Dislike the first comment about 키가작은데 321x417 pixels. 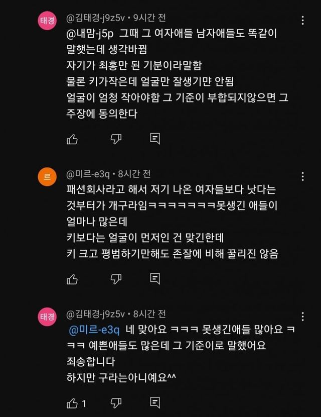[x=116, y=139]
